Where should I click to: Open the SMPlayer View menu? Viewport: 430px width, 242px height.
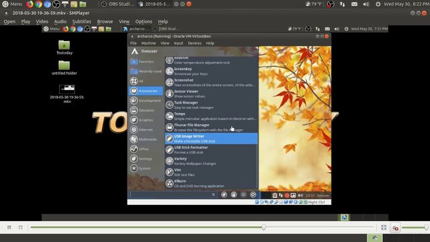[x=124, y=22]
